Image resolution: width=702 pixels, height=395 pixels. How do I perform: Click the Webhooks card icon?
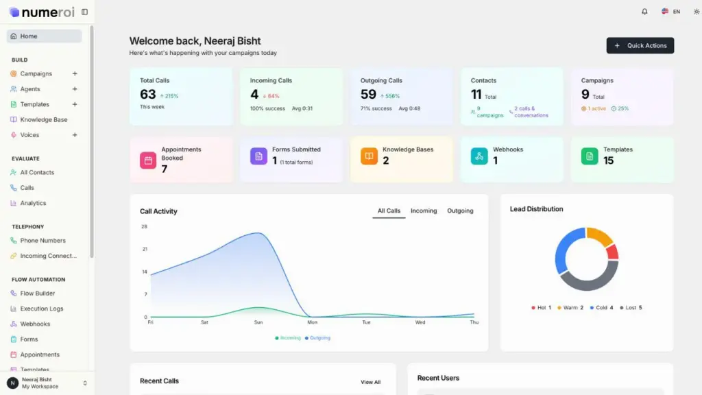[x=479, y=156]
